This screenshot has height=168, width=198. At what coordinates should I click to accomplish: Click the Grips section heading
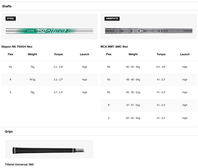(x=9, y=132)
